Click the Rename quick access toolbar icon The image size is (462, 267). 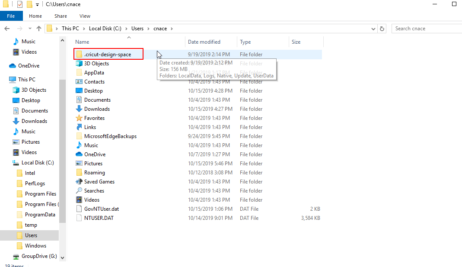click(19, 4)
